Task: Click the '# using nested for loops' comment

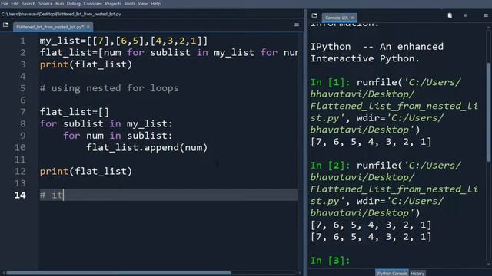Action: pos(109,88)
